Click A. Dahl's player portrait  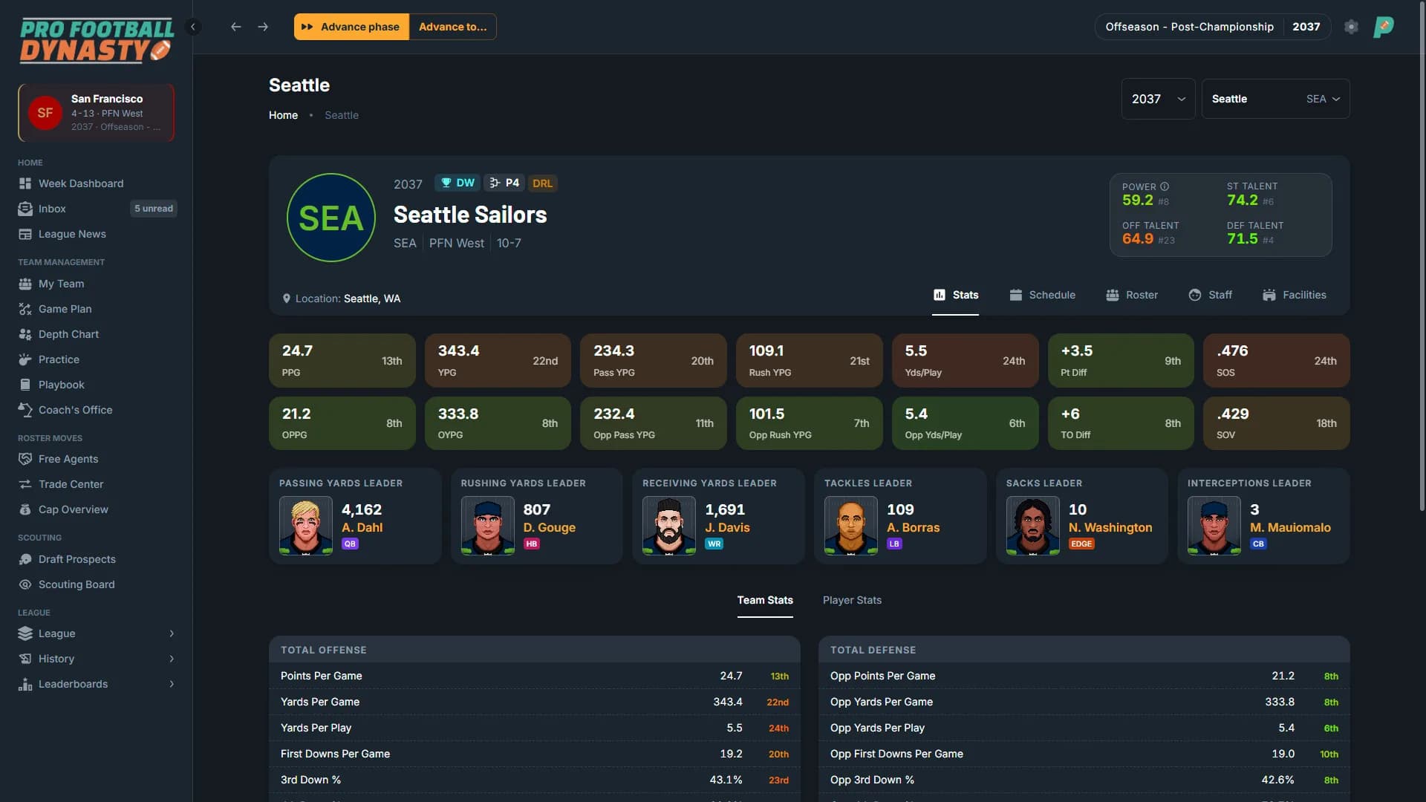(306, 526)
